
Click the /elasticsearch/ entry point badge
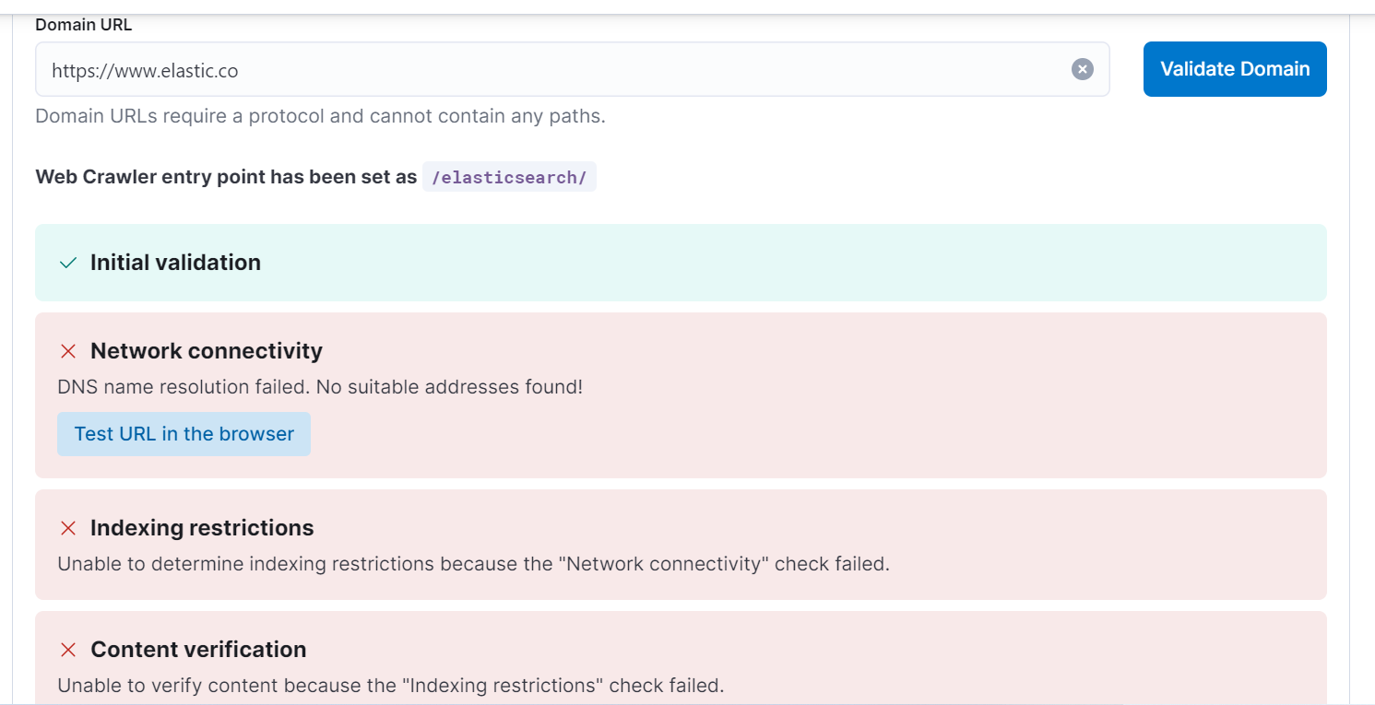[x=509, y=177]
